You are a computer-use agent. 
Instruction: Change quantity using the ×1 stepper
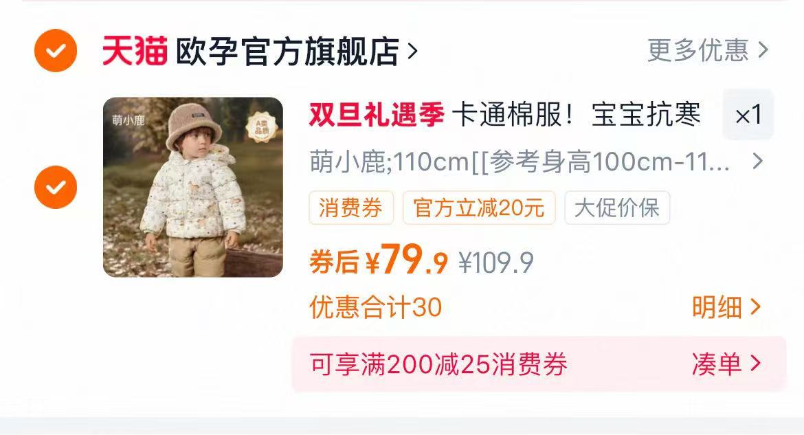click(x=748, y=114)
